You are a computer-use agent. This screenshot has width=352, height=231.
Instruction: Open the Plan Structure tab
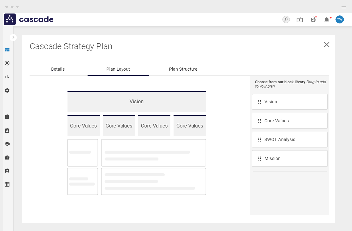[183, 69]
